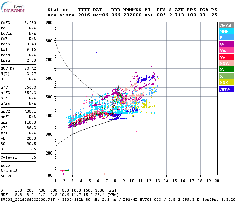Select the E light-blue legend swatch

(227, 38)
